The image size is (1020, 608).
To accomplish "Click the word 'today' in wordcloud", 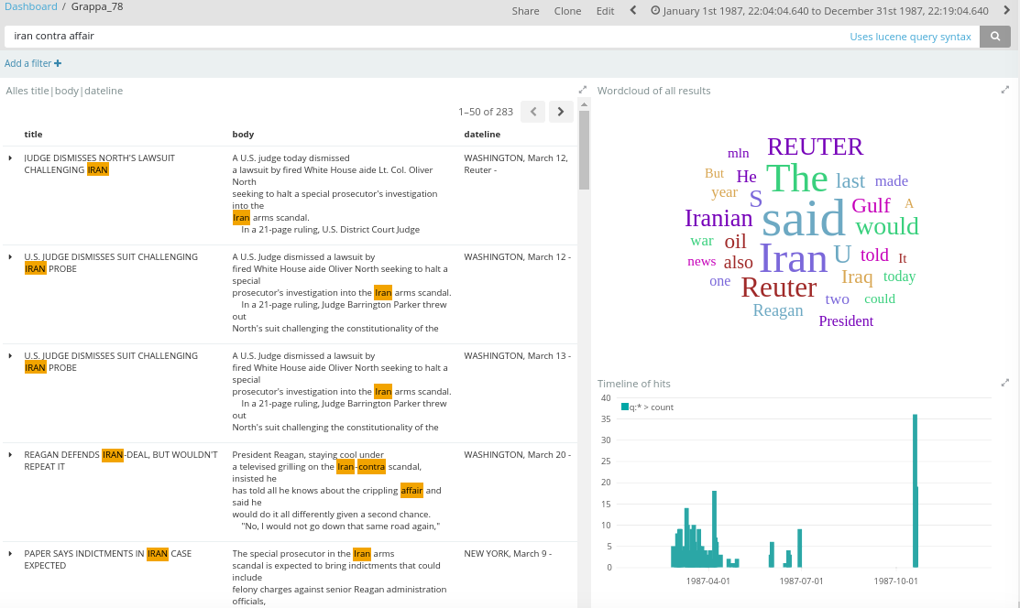I will 900,277.
